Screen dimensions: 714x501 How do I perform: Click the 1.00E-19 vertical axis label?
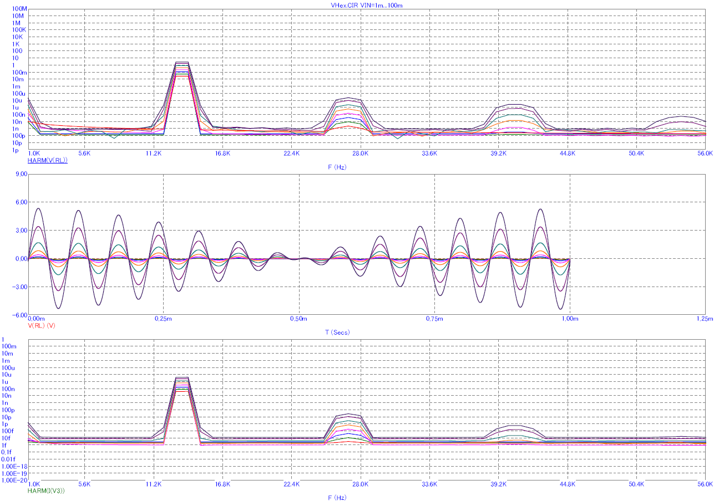(x=14, y=474)
